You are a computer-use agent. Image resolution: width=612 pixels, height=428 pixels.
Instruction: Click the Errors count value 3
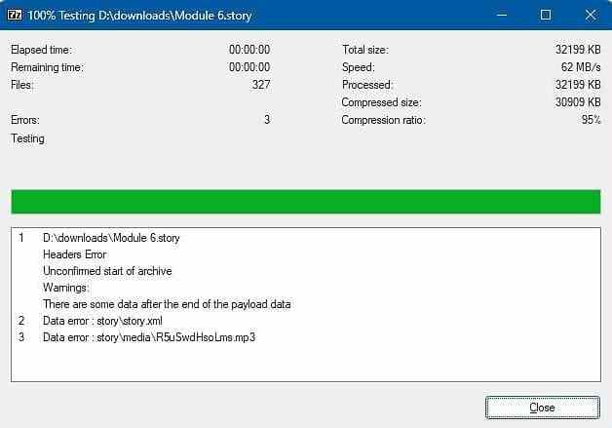coord(267,120)
